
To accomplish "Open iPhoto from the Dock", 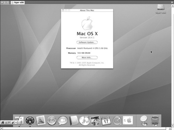I will (x=95, y=121).
